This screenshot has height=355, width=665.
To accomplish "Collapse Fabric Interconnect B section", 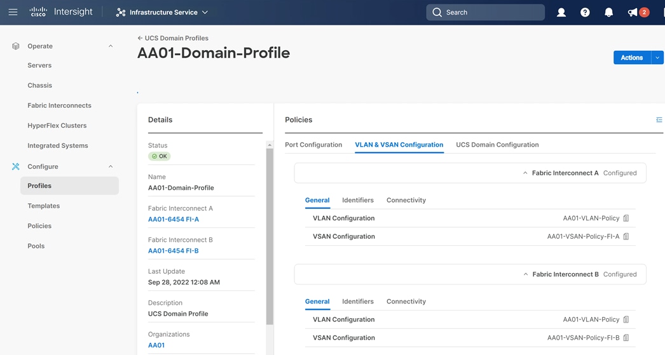I will (526, 274).
